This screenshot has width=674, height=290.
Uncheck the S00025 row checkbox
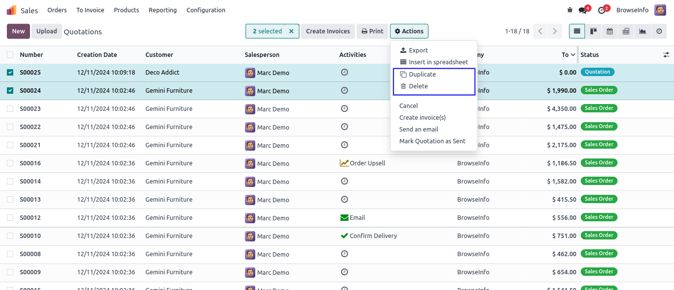(x=10, y=73)
